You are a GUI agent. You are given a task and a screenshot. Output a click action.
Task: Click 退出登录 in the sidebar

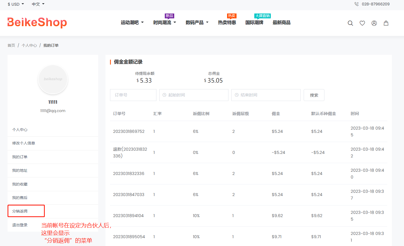(20, 225)
